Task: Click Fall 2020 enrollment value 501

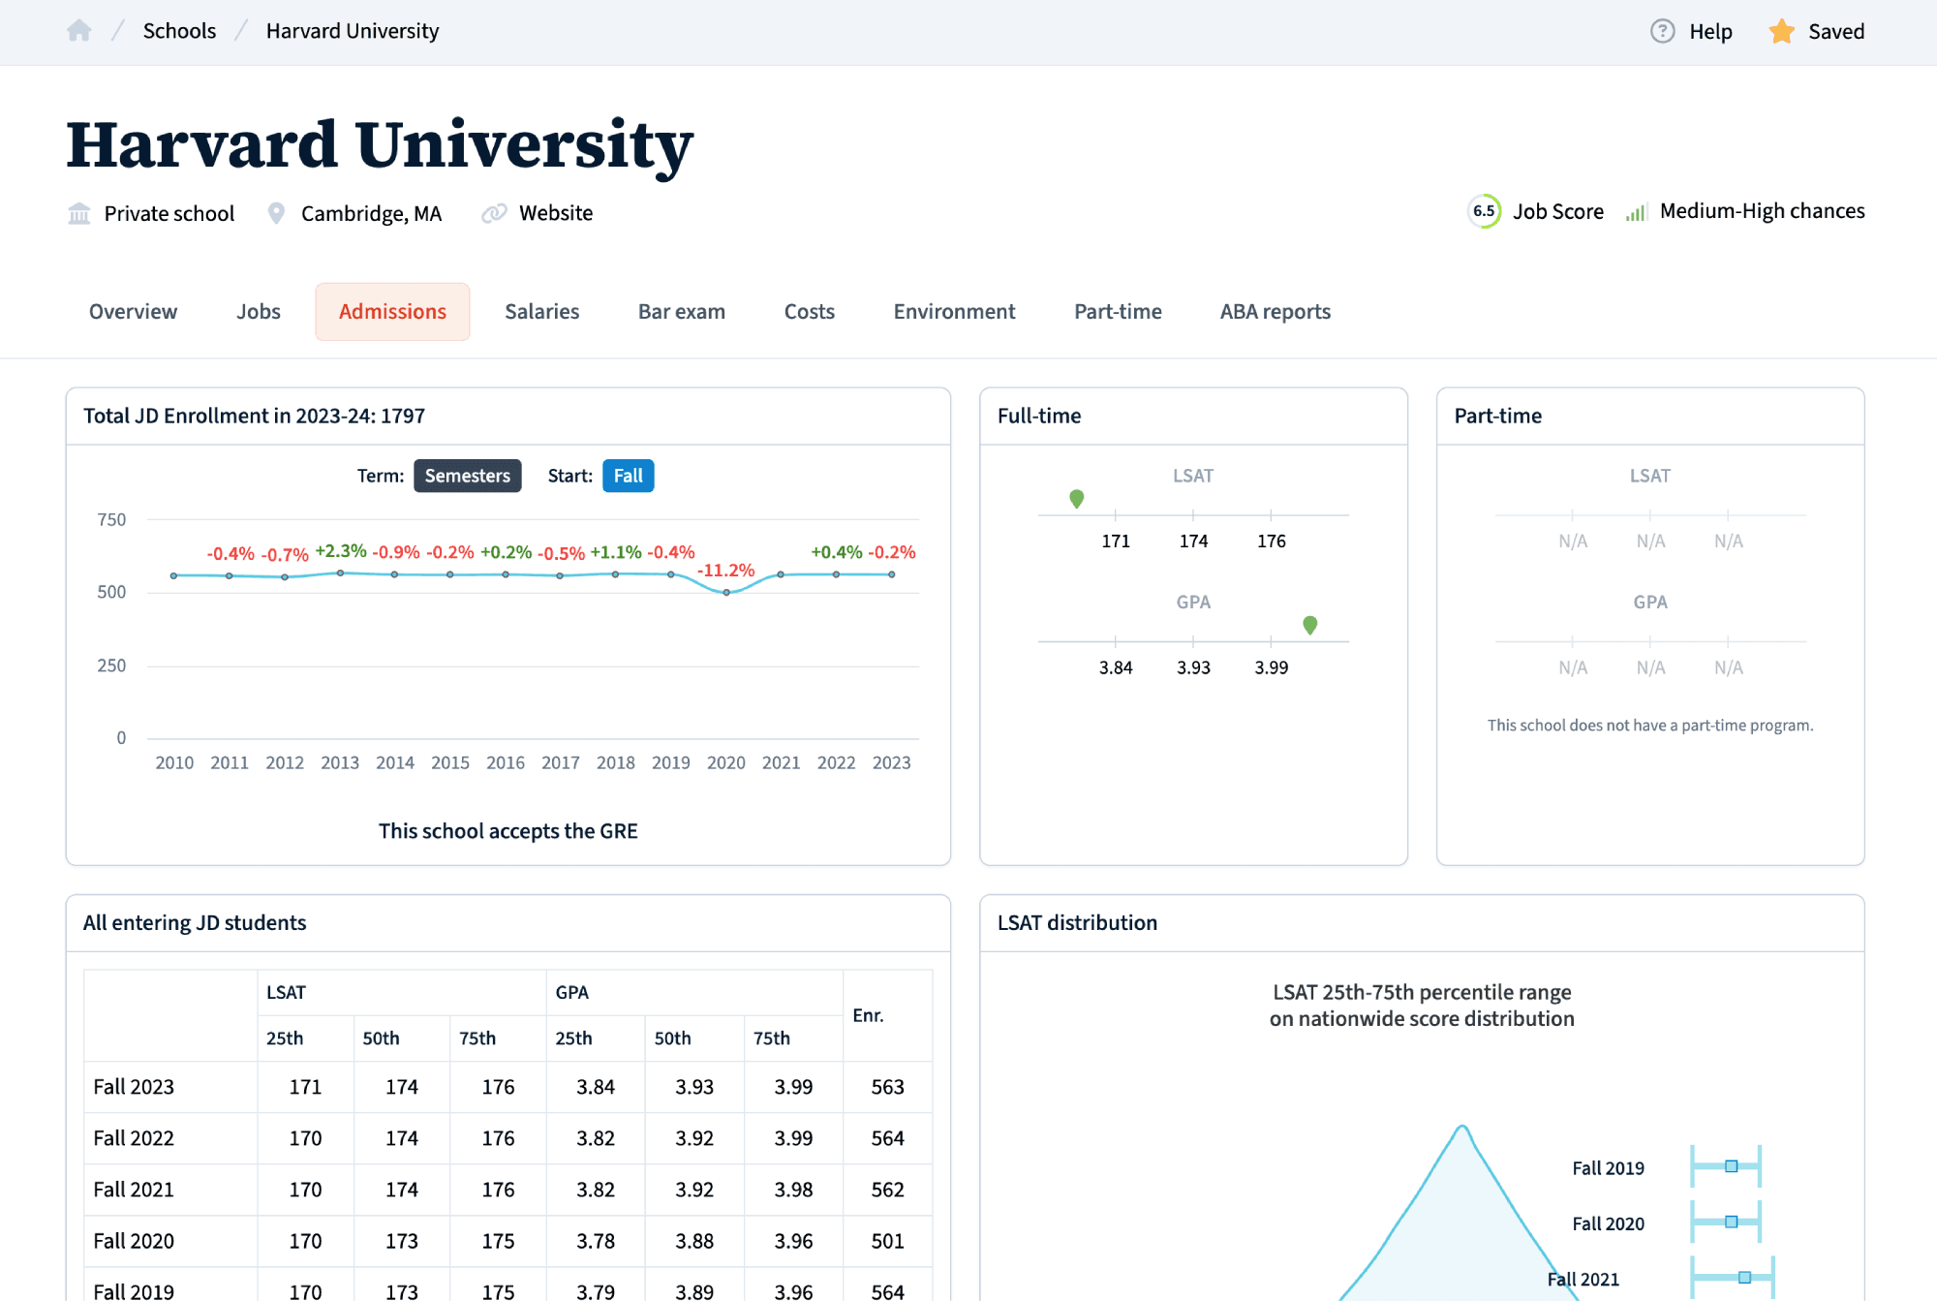Action: tap(887, 1241)
